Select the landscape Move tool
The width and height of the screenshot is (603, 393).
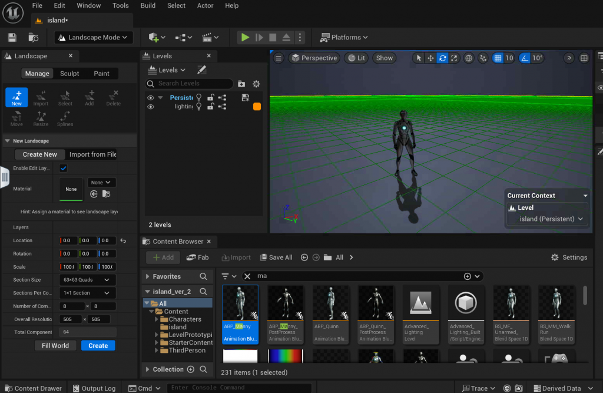16,118
